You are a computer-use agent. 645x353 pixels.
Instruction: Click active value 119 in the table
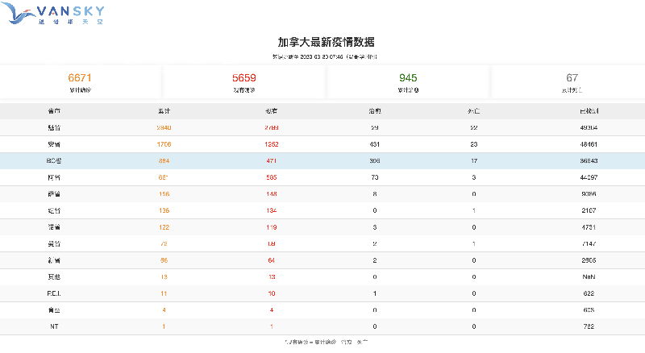[x=272, y=227]
